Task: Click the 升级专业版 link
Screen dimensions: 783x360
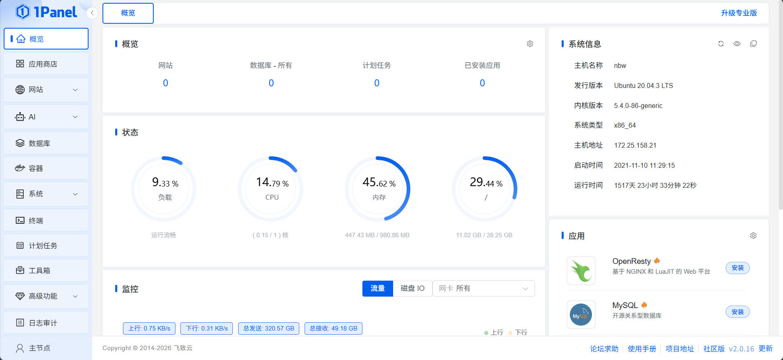Action: tap(739, 13)
